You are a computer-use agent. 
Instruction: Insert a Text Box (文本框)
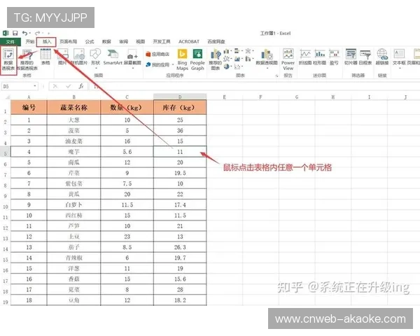pyautogui.click(x=399, y=59)
